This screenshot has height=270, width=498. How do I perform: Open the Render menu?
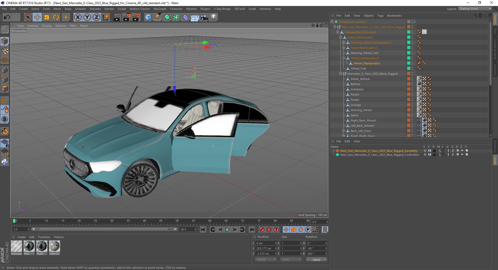coord(109,9)
